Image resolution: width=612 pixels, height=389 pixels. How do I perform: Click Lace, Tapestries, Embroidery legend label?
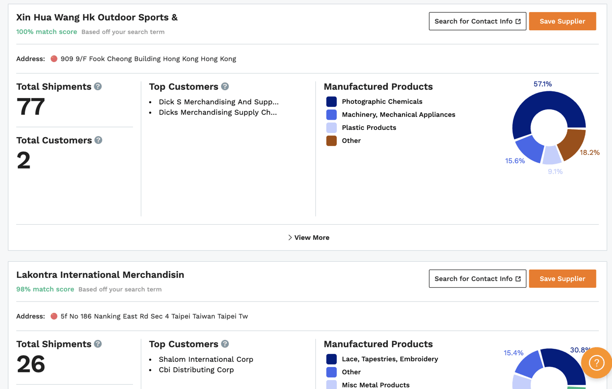tap(390, 359)
